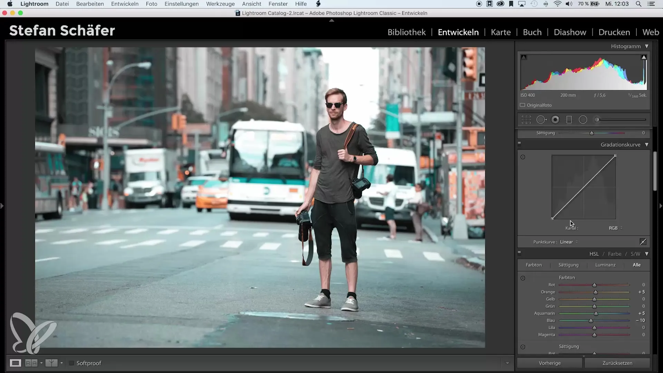Activate the Sättigung targeted adjustment tool in HSL

(x=523, y=347)
